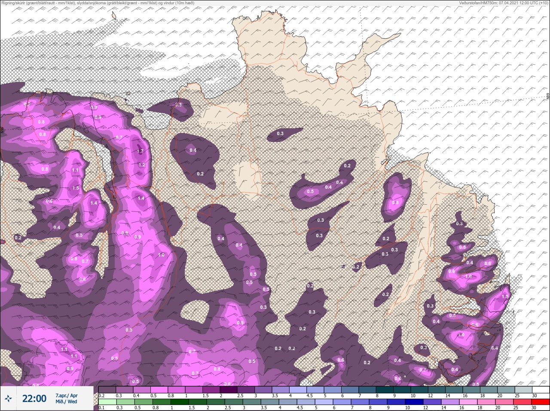This screenshot has height=411, width=550.
Task: Select the 1.2 precipitation value on map
Action: tap(142, 165)
